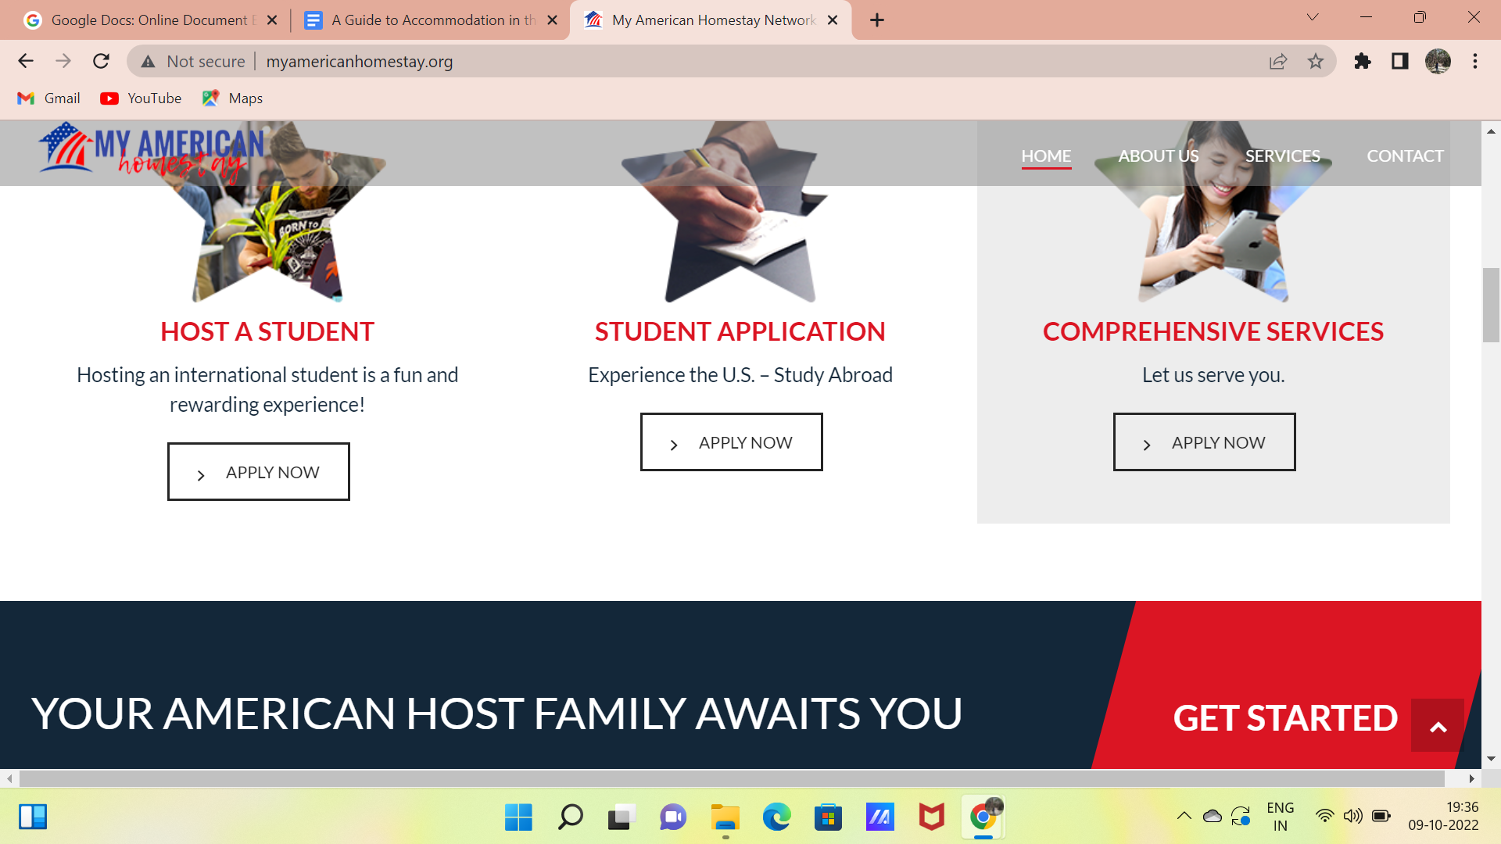Open the SERVICES navigation item
Viewport: 1501px width, 844px height.
point(1282,156)
